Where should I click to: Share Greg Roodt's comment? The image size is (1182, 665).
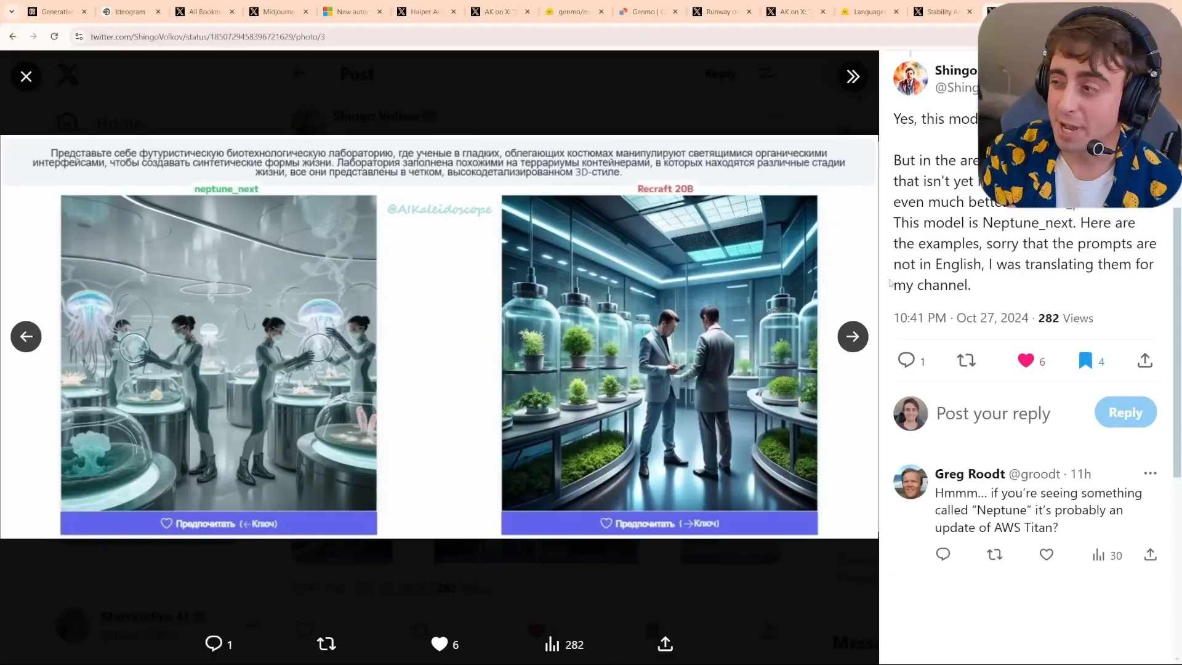1150,555
